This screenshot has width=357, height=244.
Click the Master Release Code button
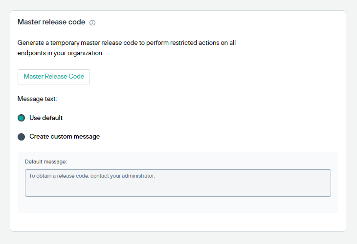click(x=54, y=77)
